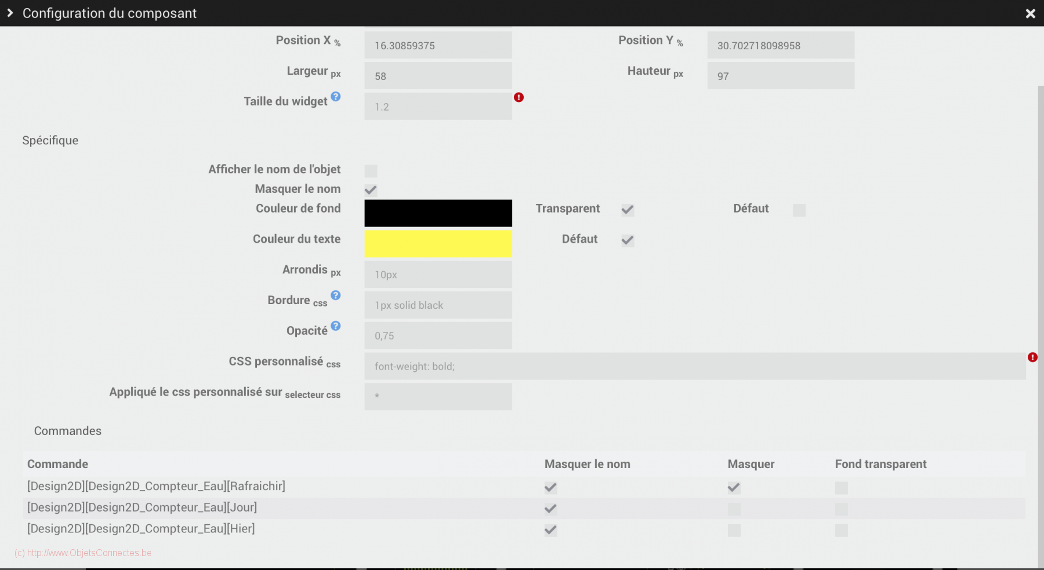Viewport: 1044px width, 570px height.
Task: Click the help icon next to Opacité
Action: coord(335,326)
